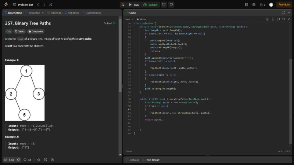Run the code
The height and width of the screenshot is (165, 294).
tap(134, 5)
